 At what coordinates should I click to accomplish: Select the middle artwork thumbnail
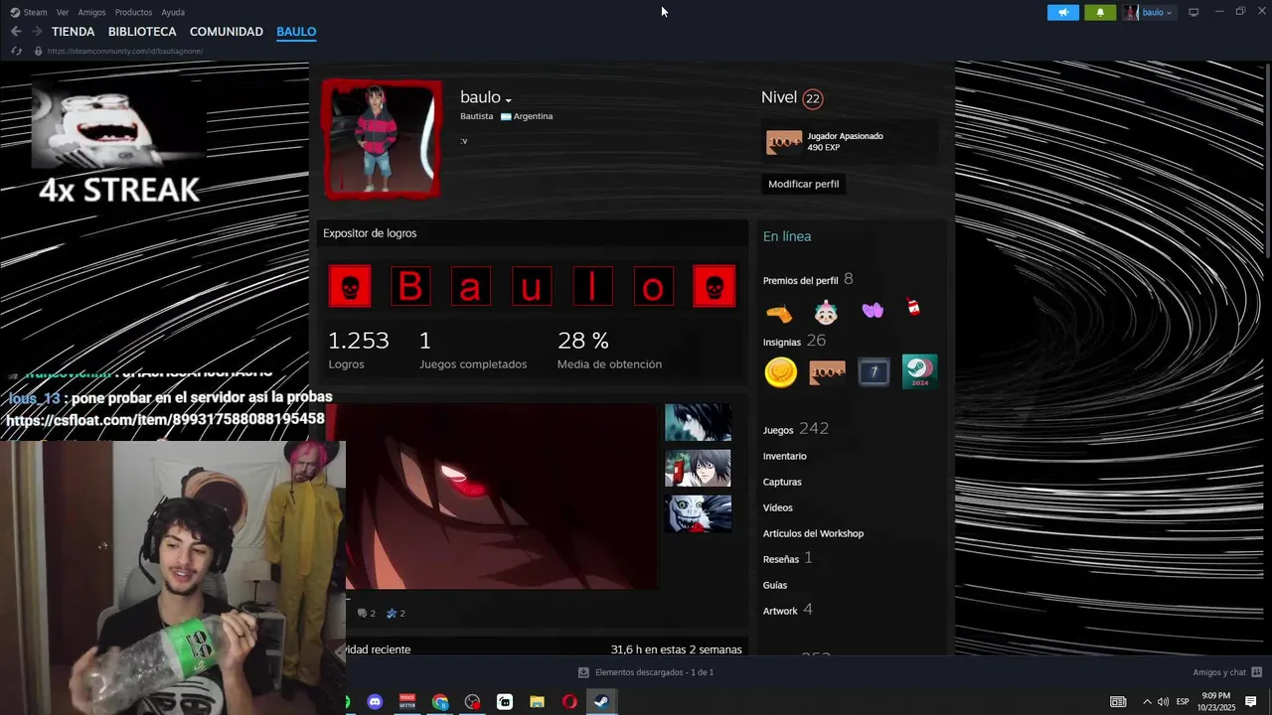pyautogui.click(x=698, y=468)
